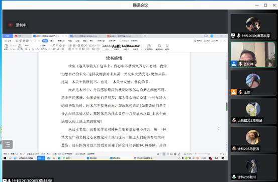
Task: Click the active WPS item in shared taskbar
Action: coord(41,158)
